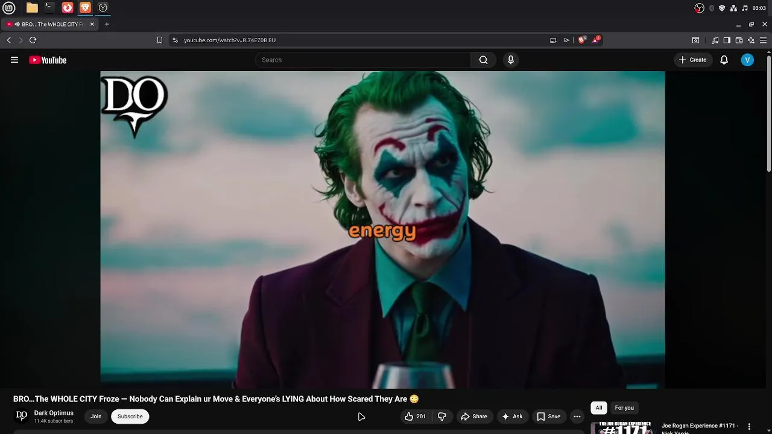Viewport: 772px width, 434px height.
Task: Open more actions three-dot menu
Action: [577, 417]
